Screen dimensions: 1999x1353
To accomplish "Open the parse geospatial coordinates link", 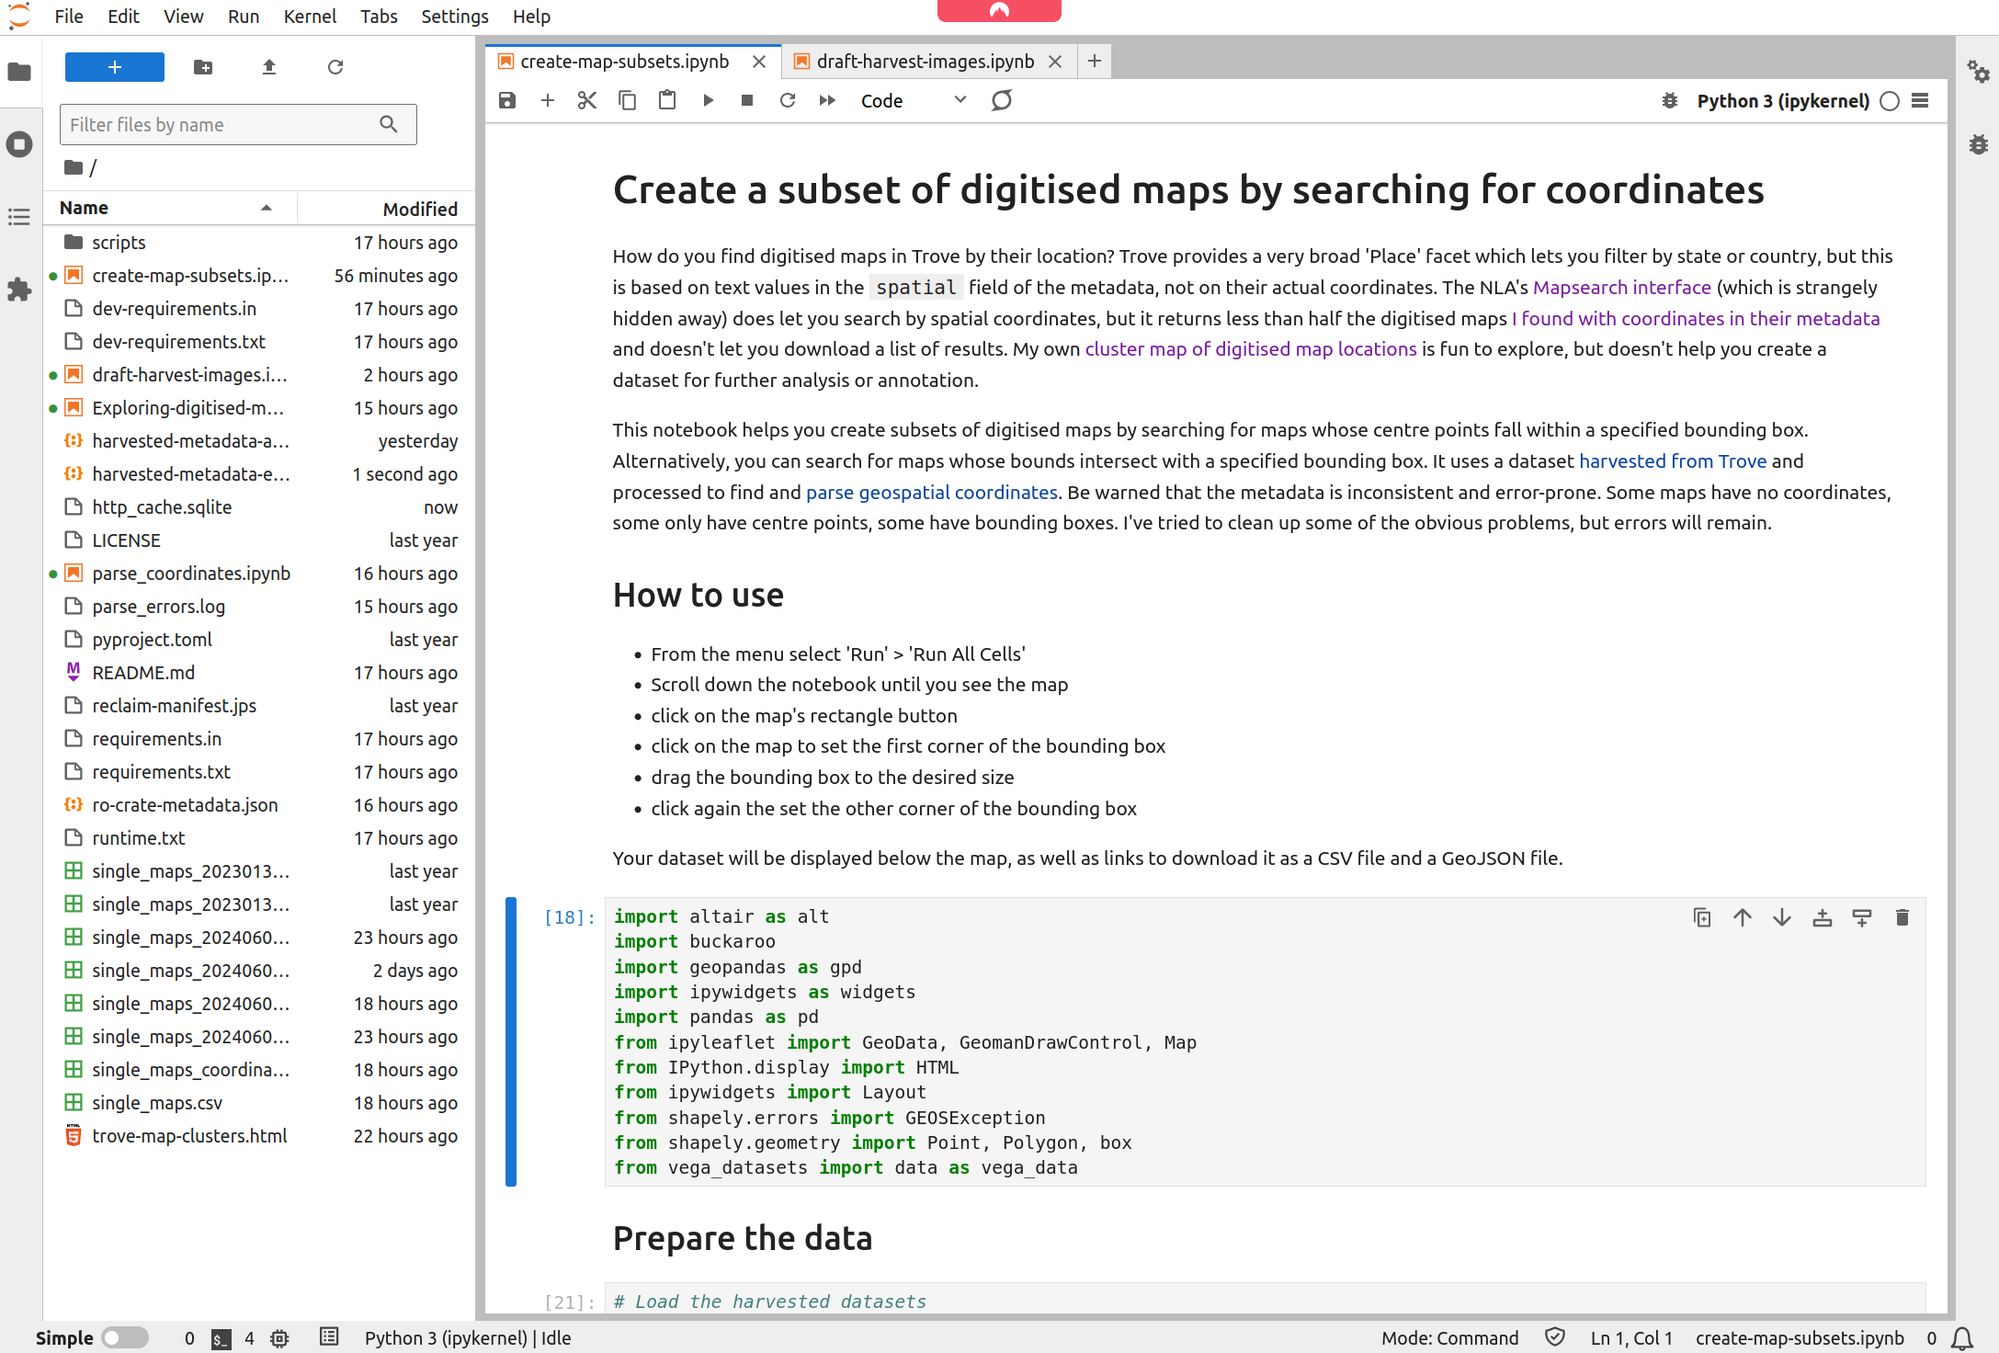I will pos(931,493).
